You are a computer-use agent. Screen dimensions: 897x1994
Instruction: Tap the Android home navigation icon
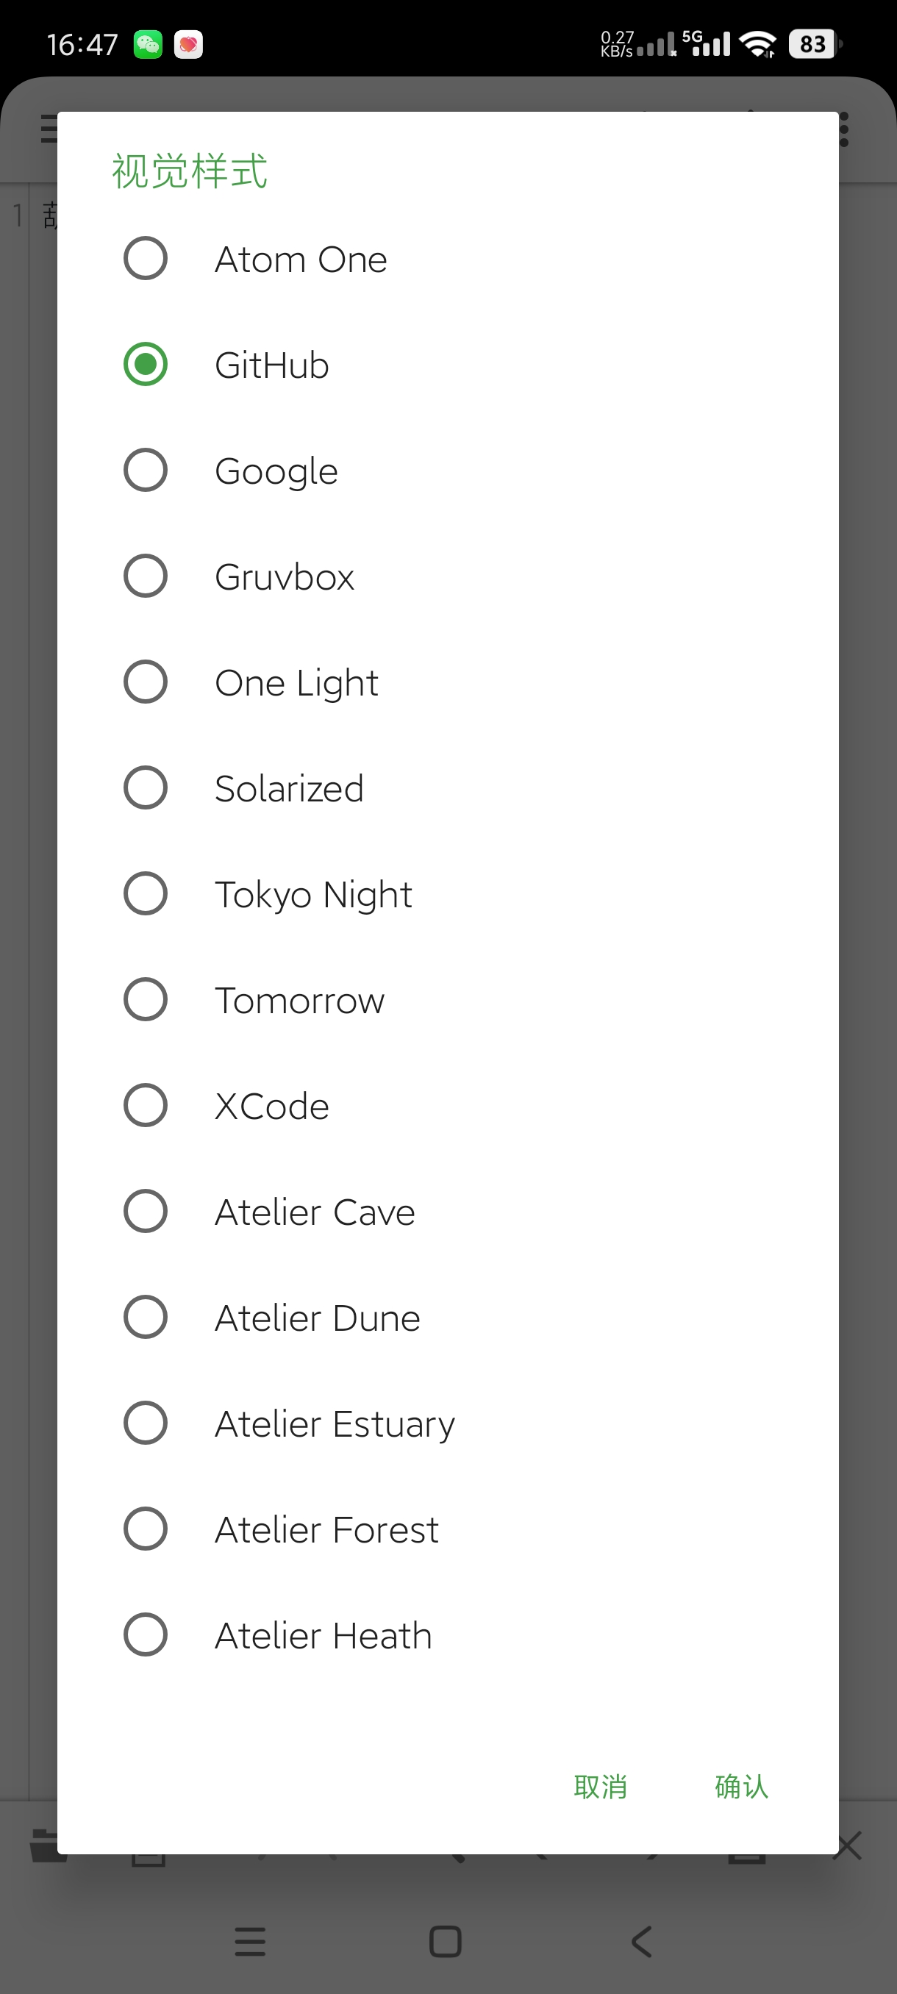(x=445, y=1941)
